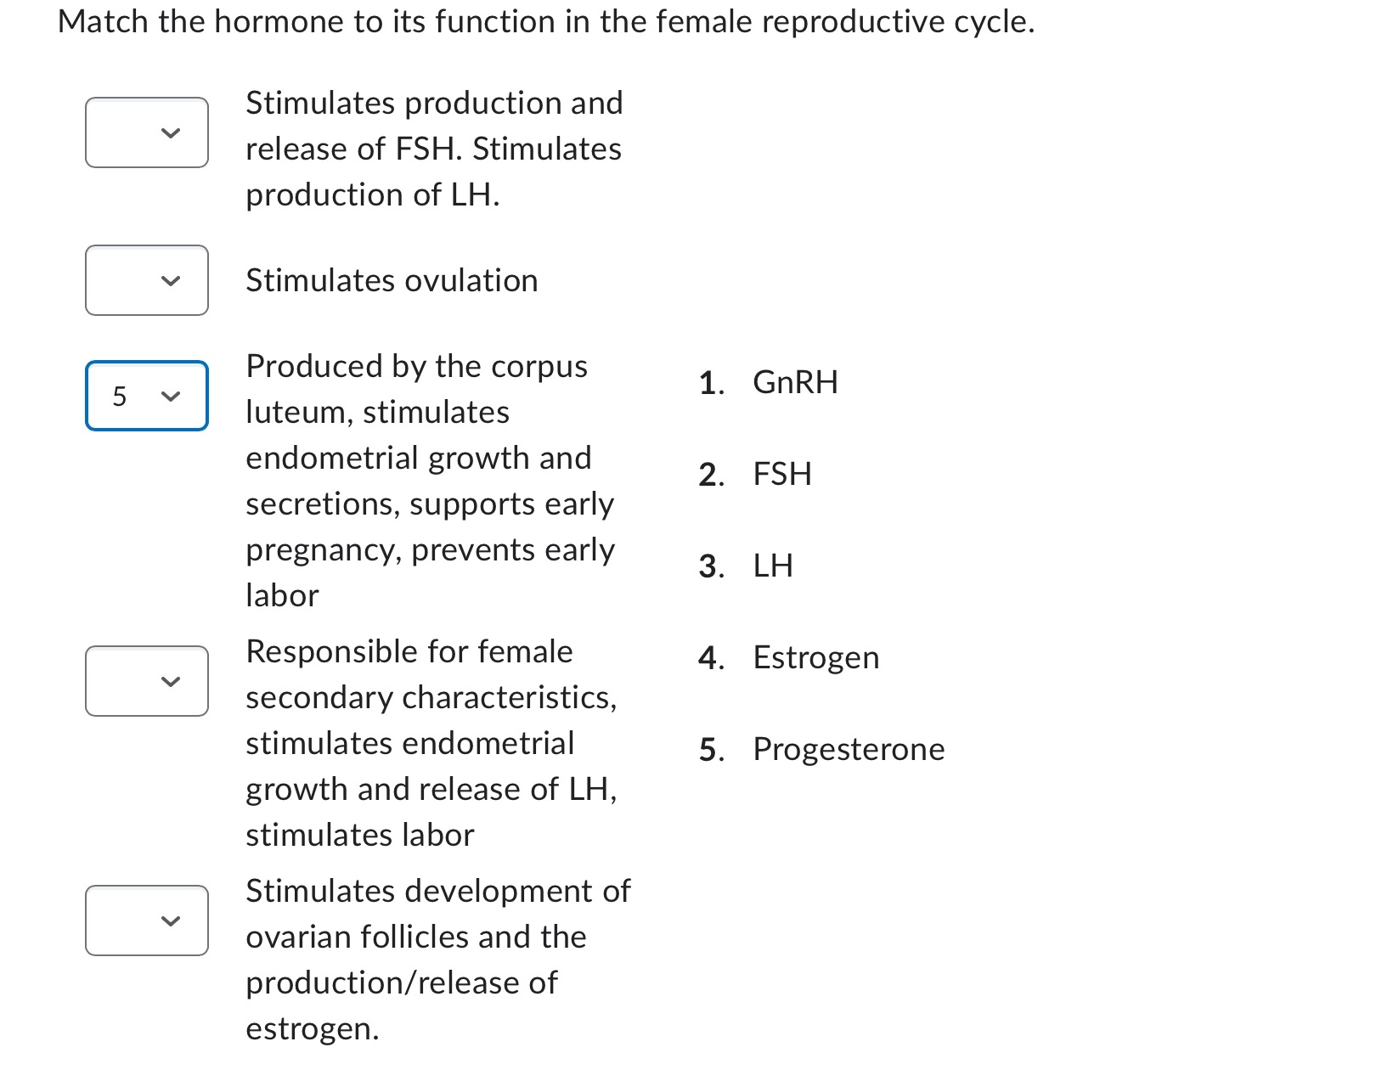
Task: Select the answer option 'Progesterone'
Action: (x=847, y=748)
